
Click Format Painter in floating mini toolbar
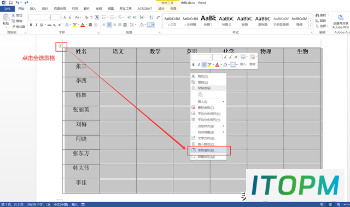(x=236, y=57)
